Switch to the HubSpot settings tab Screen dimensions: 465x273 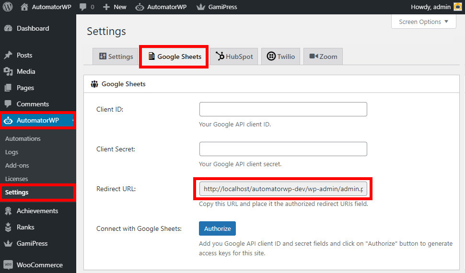point(234,57)
